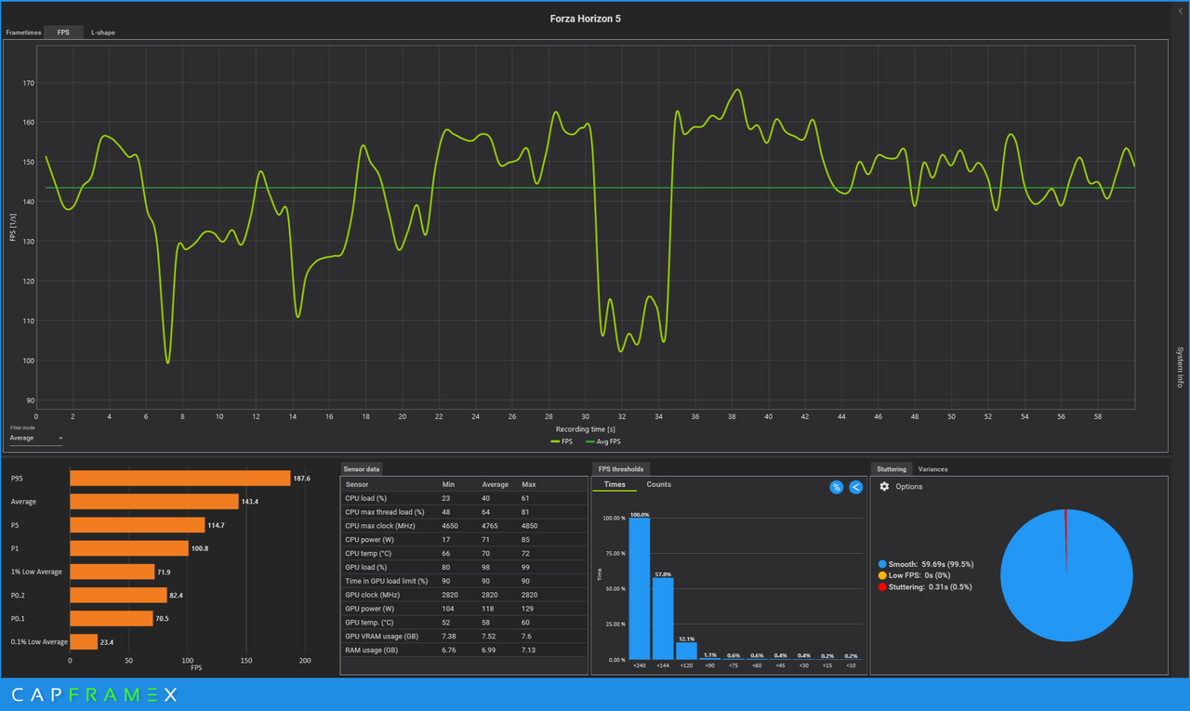Select the GPU load (%) row
Image resolution: width=1190 pixels, height=711 pixels.
coord(464,567)
